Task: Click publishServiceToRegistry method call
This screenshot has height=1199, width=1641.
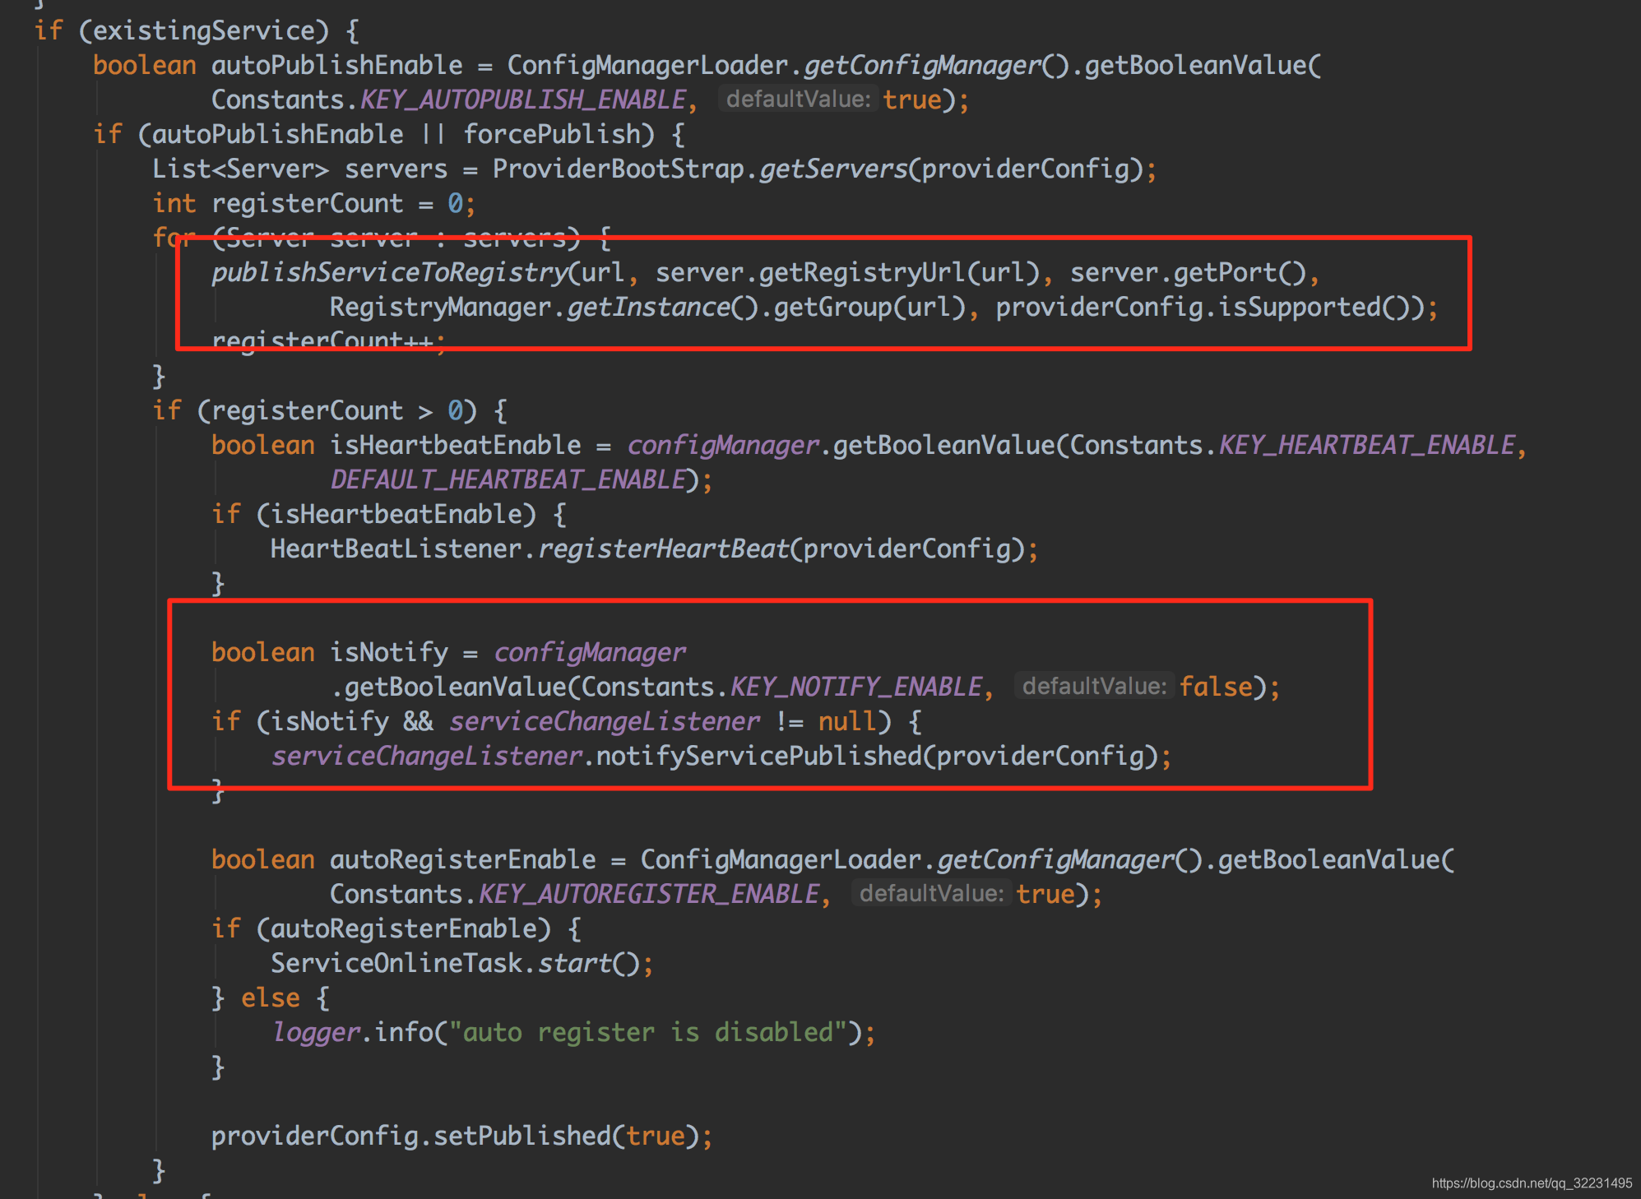Action: (x=389, y=272)
